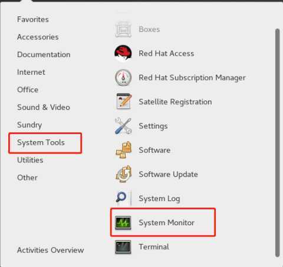Choose the Documentation category
Screen dimensions: 283x267
point(44,55)
